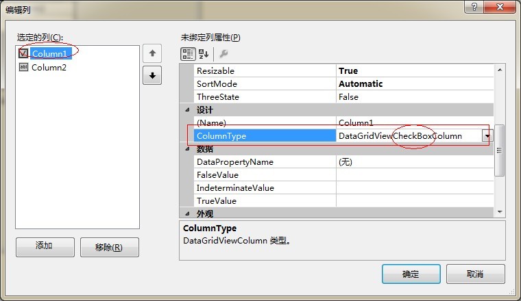Click the Alphabetical sort icon

(x=204, y=53)
